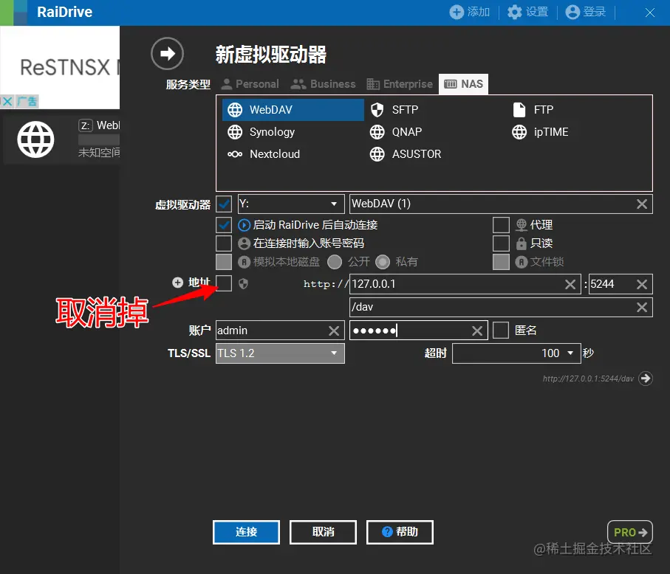Switch to the Personal tab
Viewport: 670px width, 574px height.
250,83
